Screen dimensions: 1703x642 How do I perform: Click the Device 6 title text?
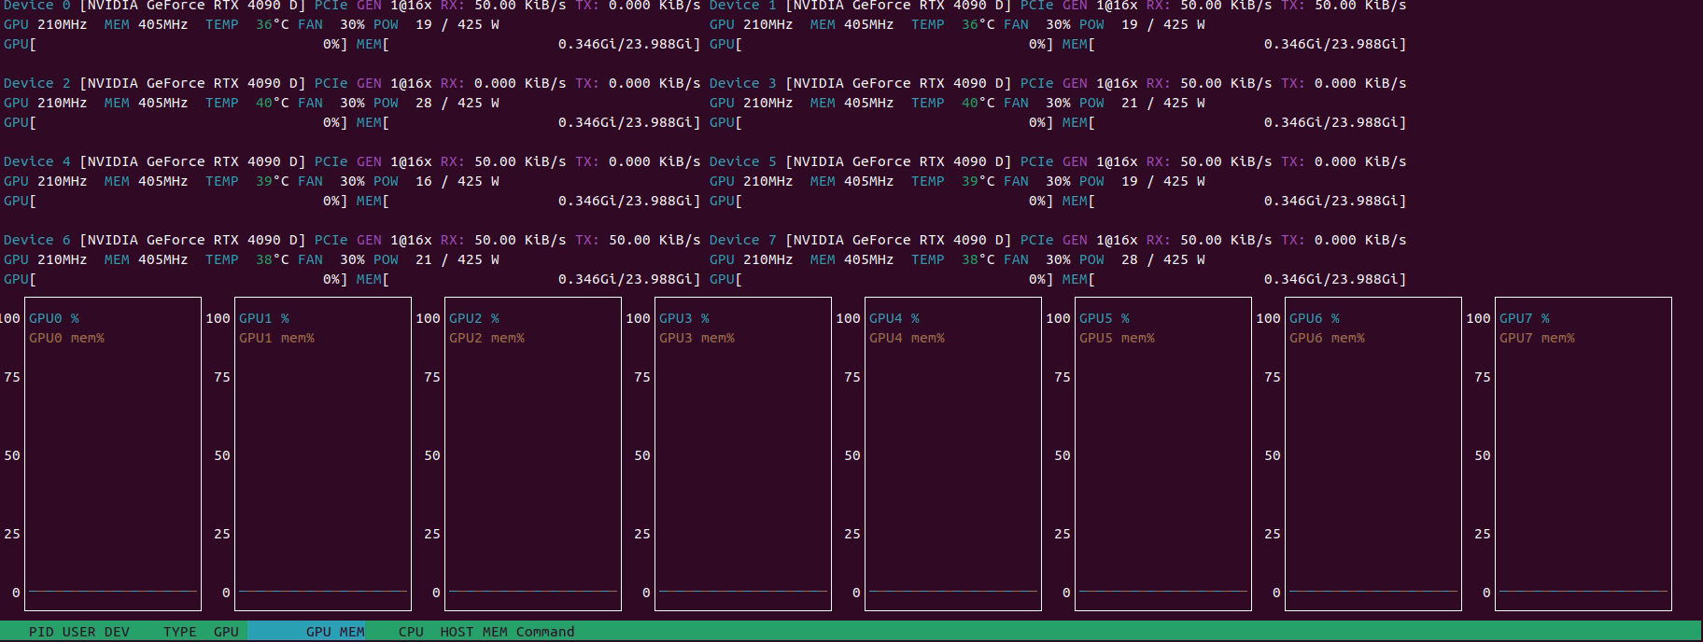(x=37, y=240)
